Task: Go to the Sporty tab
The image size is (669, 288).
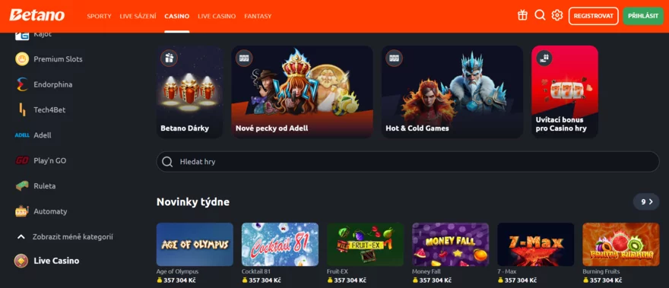Action: pyautogui.click(x=99, y=16)
